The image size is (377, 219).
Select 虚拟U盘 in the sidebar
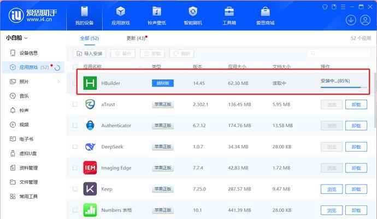point(34,153)
